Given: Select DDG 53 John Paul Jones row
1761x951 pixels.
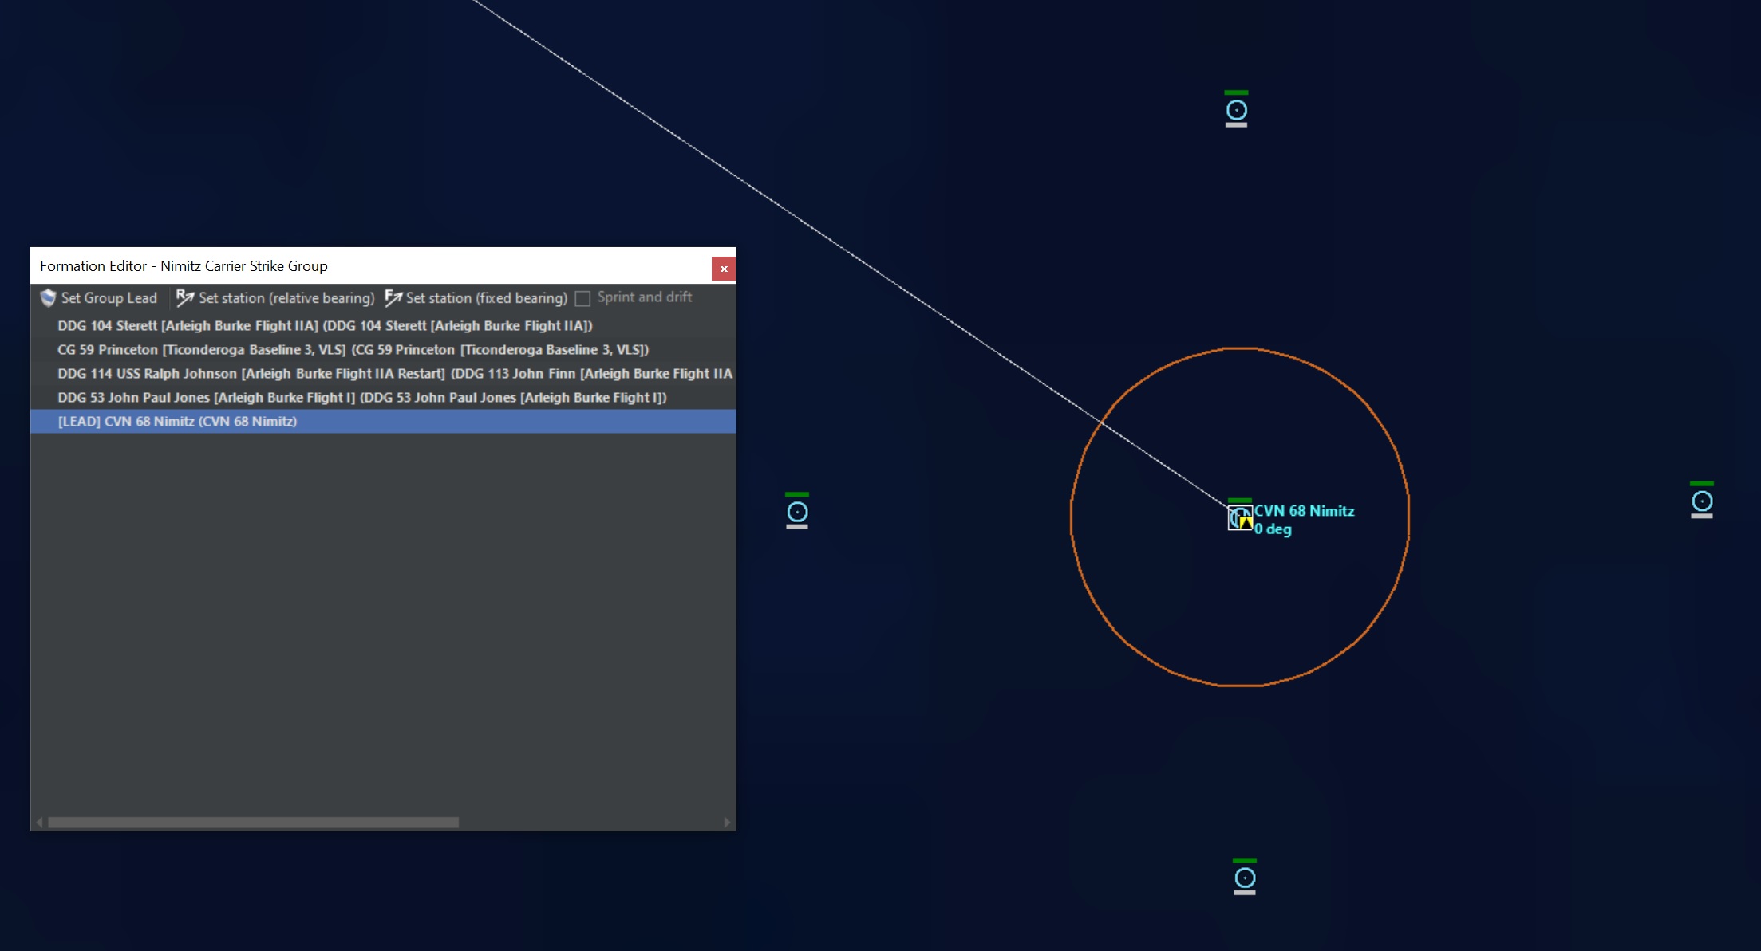Looking at the screenshot, I should (383, 398).
